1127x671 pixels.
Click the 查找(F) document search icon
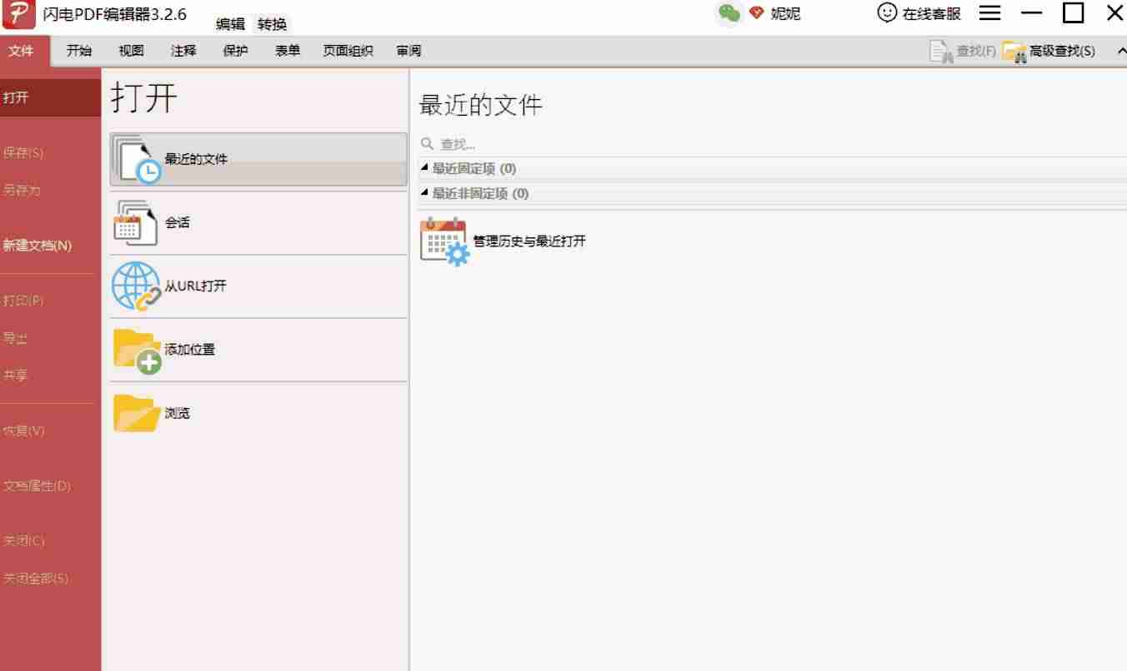click(941, 52)
